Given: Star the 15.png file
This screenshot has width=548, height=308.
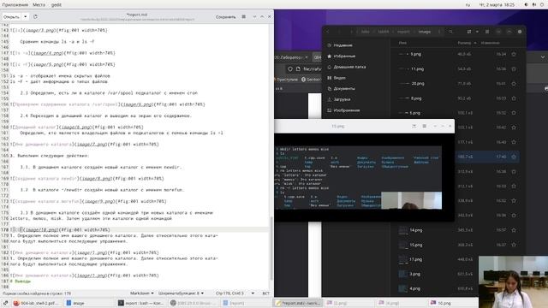Looking at the screenshot, I should pos(514,245).
